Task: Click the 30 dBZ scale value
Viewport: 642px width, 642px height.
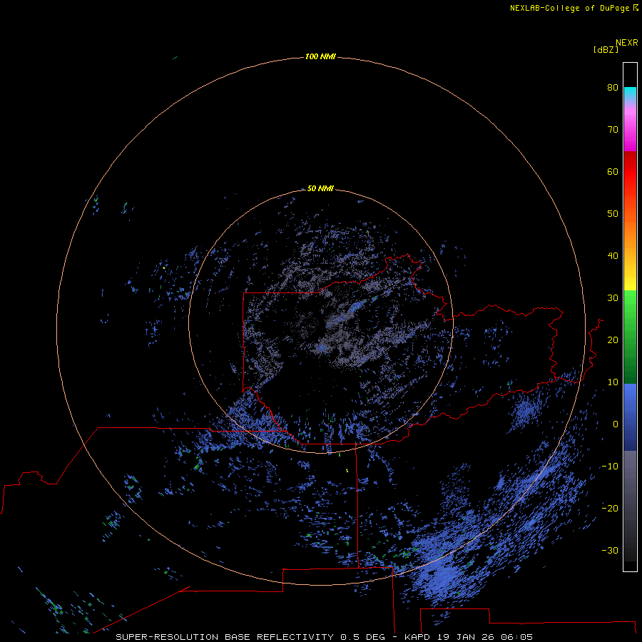Action: 613,298
